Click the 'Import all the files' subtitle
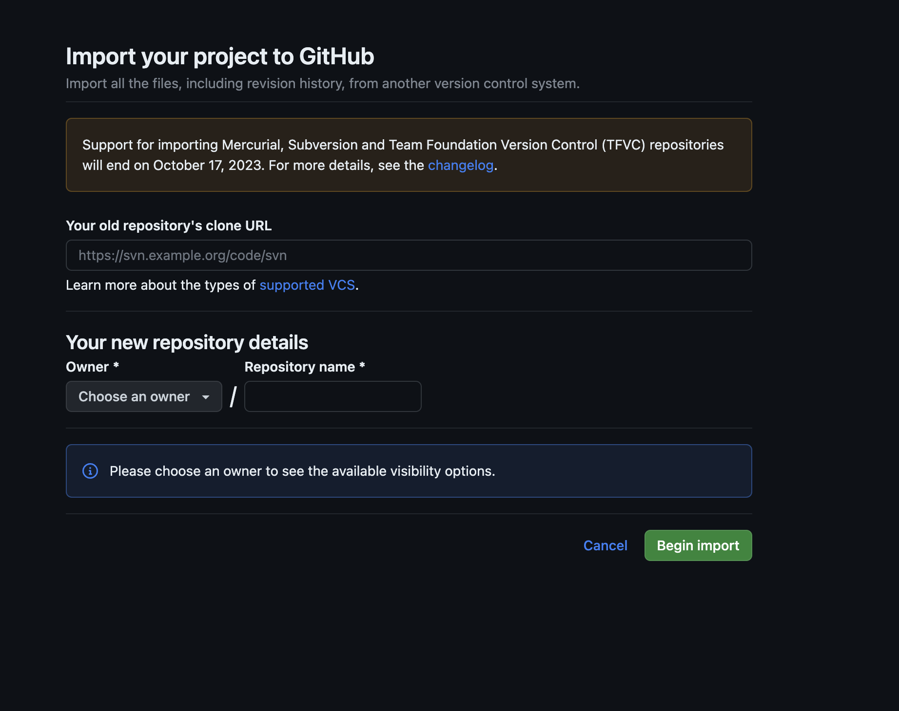 (323, 84)
